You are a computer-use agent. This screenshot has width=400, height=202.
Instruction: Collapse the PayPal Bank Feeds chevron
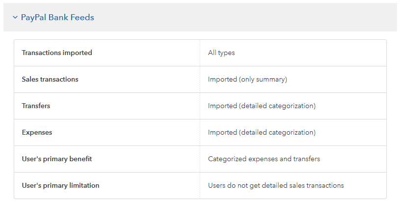[x=15, y=18]
